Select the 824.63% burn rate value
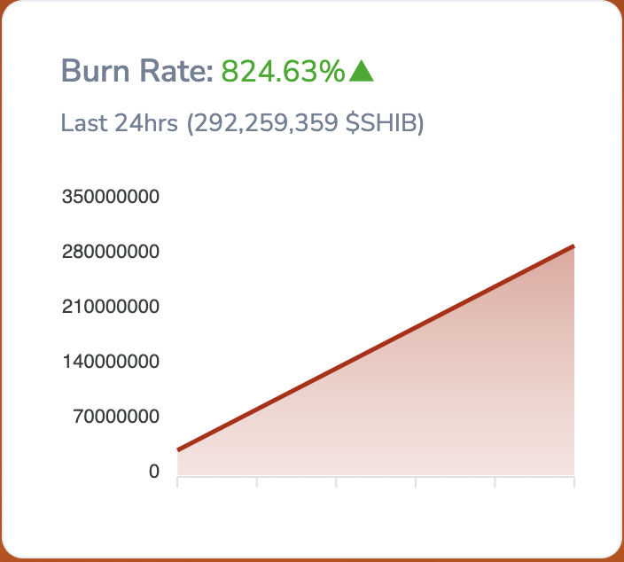 tap(283, 72)
